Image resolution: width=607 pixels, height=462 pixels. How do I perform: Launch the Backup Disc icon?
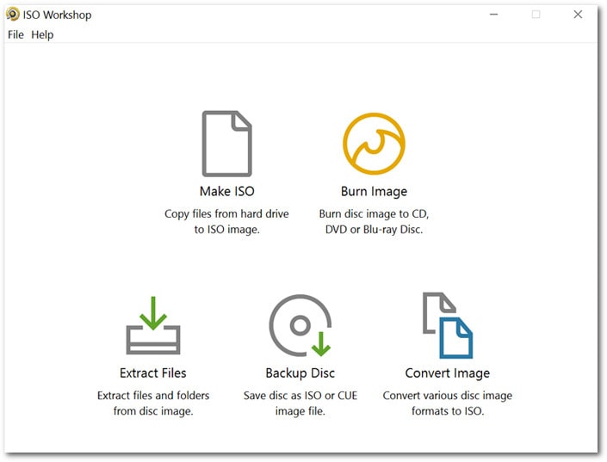[300, 325]
